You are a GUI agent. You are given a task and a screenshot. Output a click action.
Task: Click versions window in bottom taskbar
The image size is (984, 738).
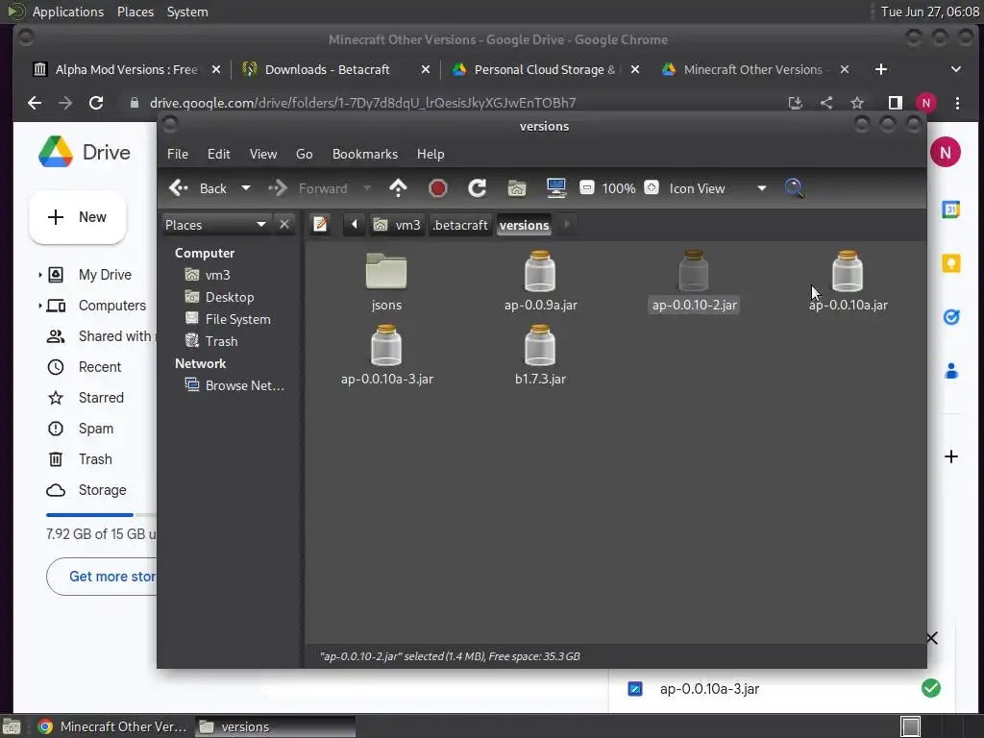click(276, 726)
